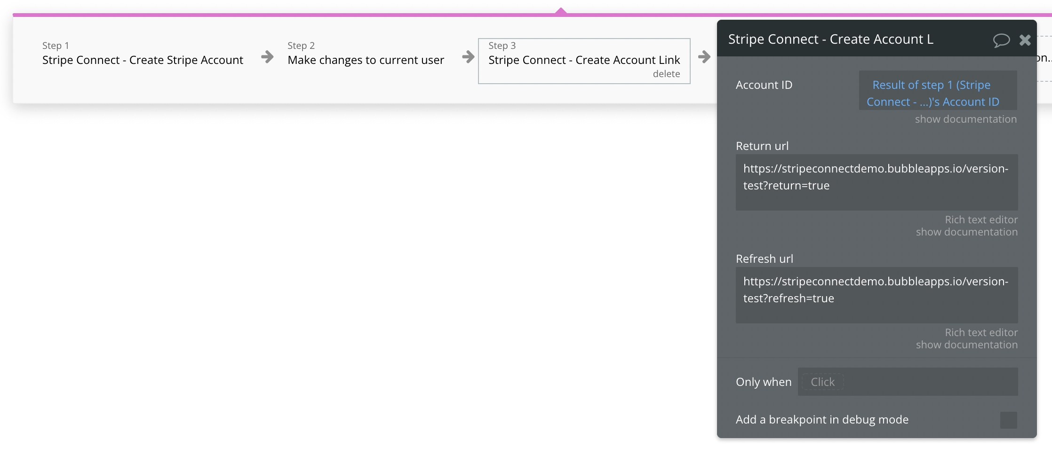Select Step 2 Make changes to current user

tap(366, 60)
